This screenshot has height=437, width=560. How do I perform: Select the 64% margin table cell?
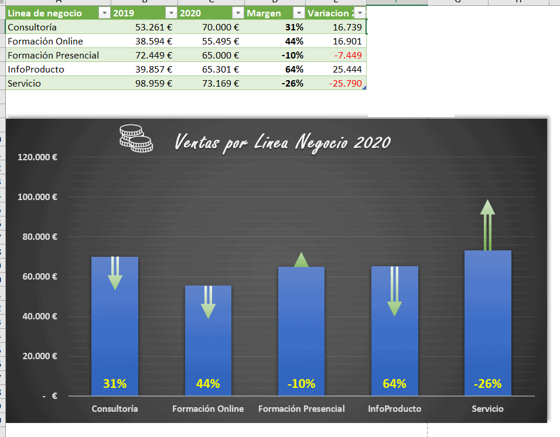pos(275,69)
